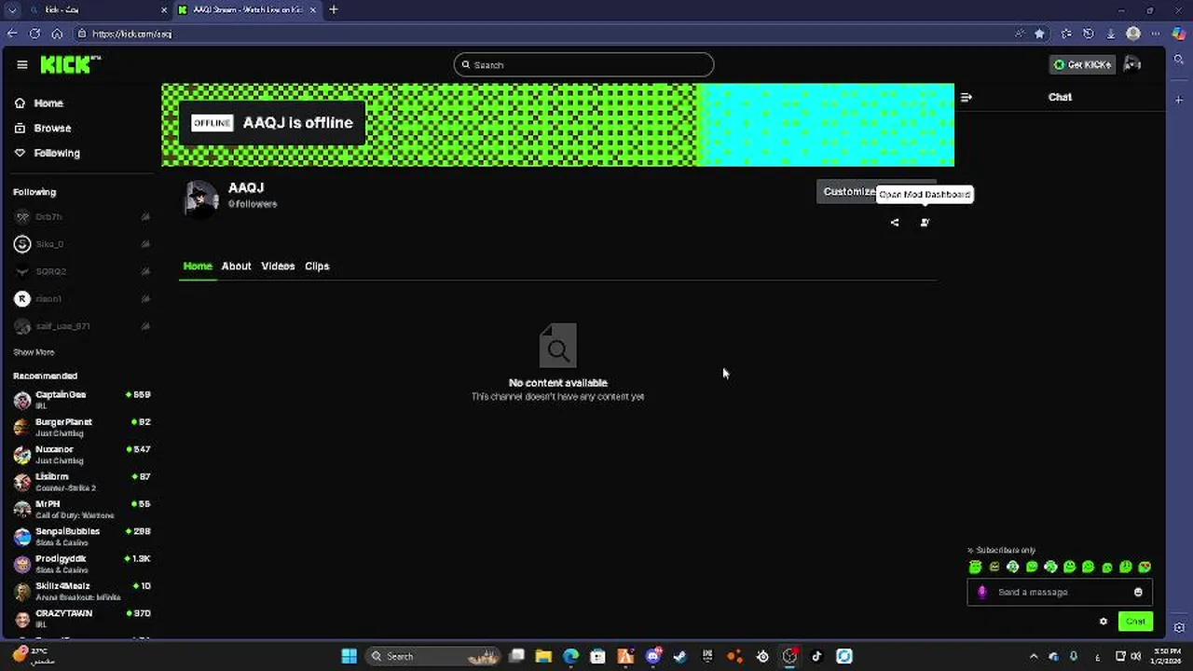Switch to the Clips tab
This screenshot has height=671, width=1193.
click(x=317, y=267)
